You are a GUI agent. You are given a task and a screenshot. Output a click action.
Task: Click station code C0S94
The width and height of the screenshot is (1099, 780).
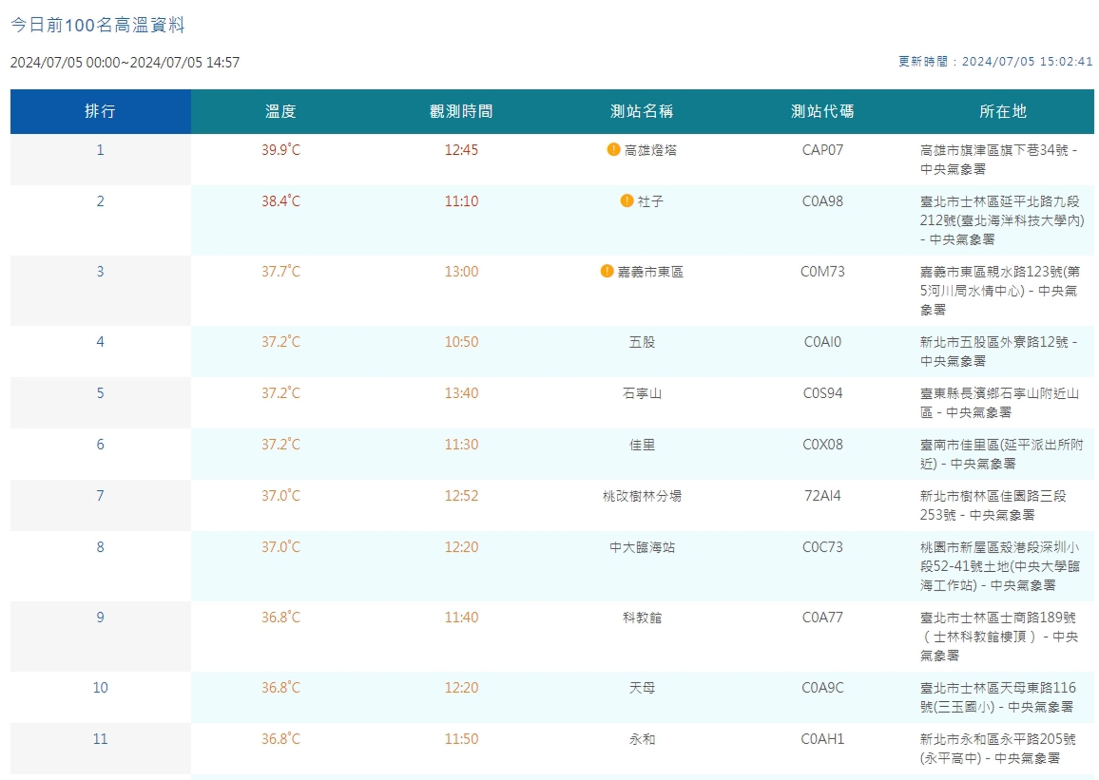pos(822,393)
